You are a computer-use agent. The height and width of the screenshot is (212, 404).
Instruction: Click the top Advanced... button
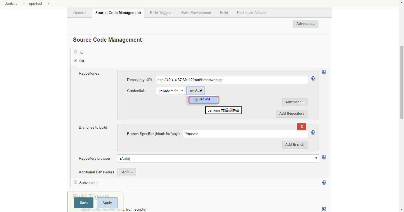click(x=306, y=24)
